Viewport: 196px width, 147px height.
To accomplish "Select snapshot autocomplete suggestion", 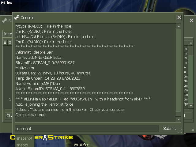I will click(24, 138).
